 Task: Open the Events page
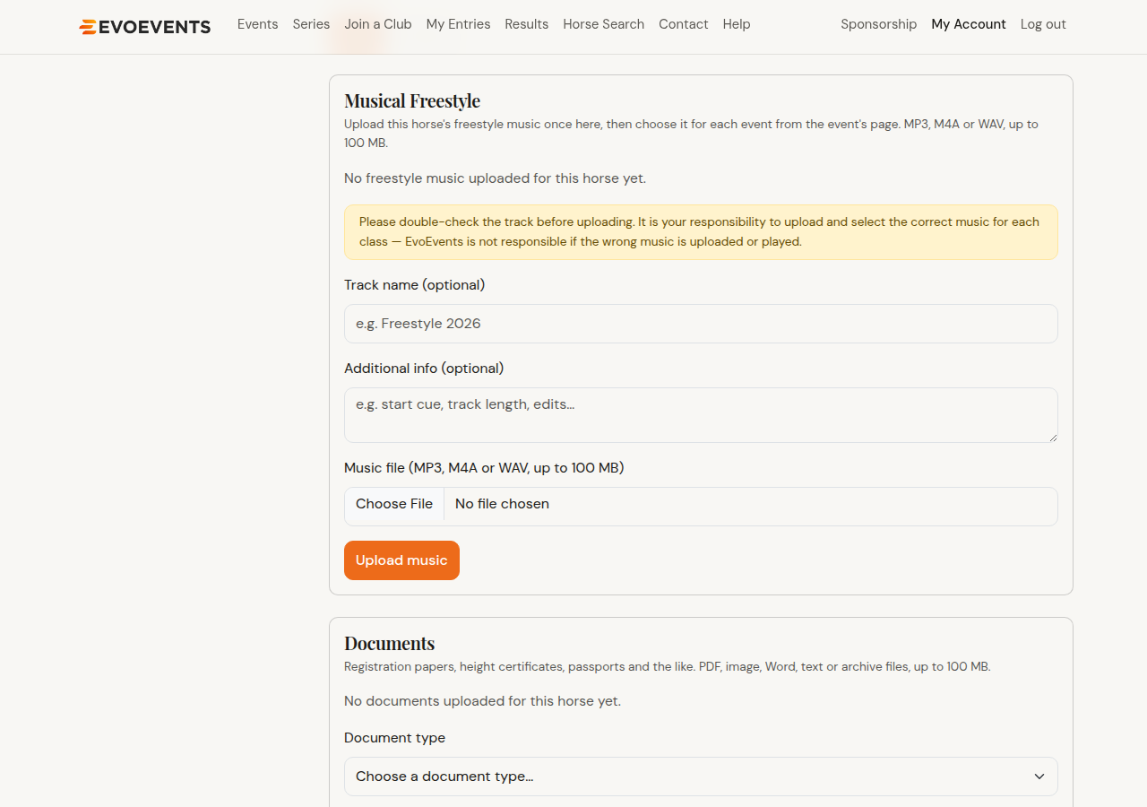(x=257, y=24)
